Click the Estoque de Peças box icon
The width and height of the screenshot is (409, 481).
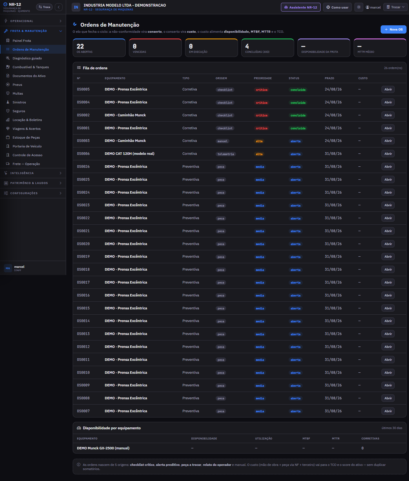point(8,137)
